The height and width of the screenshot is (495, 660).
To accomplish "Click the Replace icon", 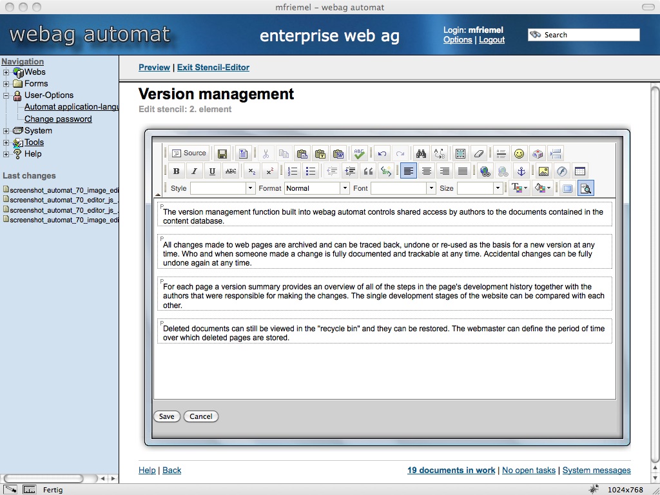I will pos(440,153).
